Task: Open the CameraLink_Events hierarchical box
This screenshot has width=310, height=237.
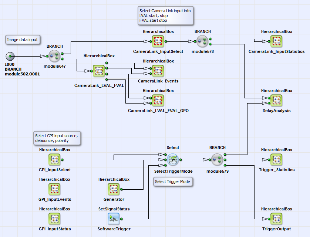Action: (158, 71)
